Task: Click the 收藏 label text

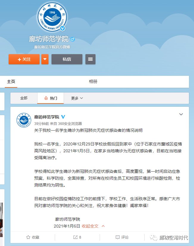Action: (x=35, y=237)
